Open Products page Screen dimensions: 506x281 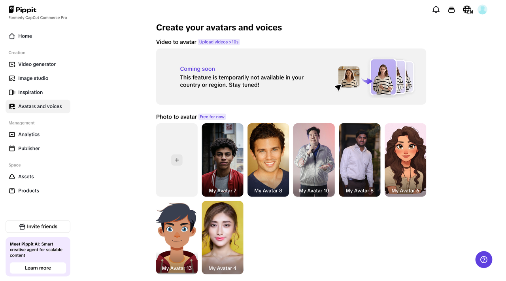point(28,190)
